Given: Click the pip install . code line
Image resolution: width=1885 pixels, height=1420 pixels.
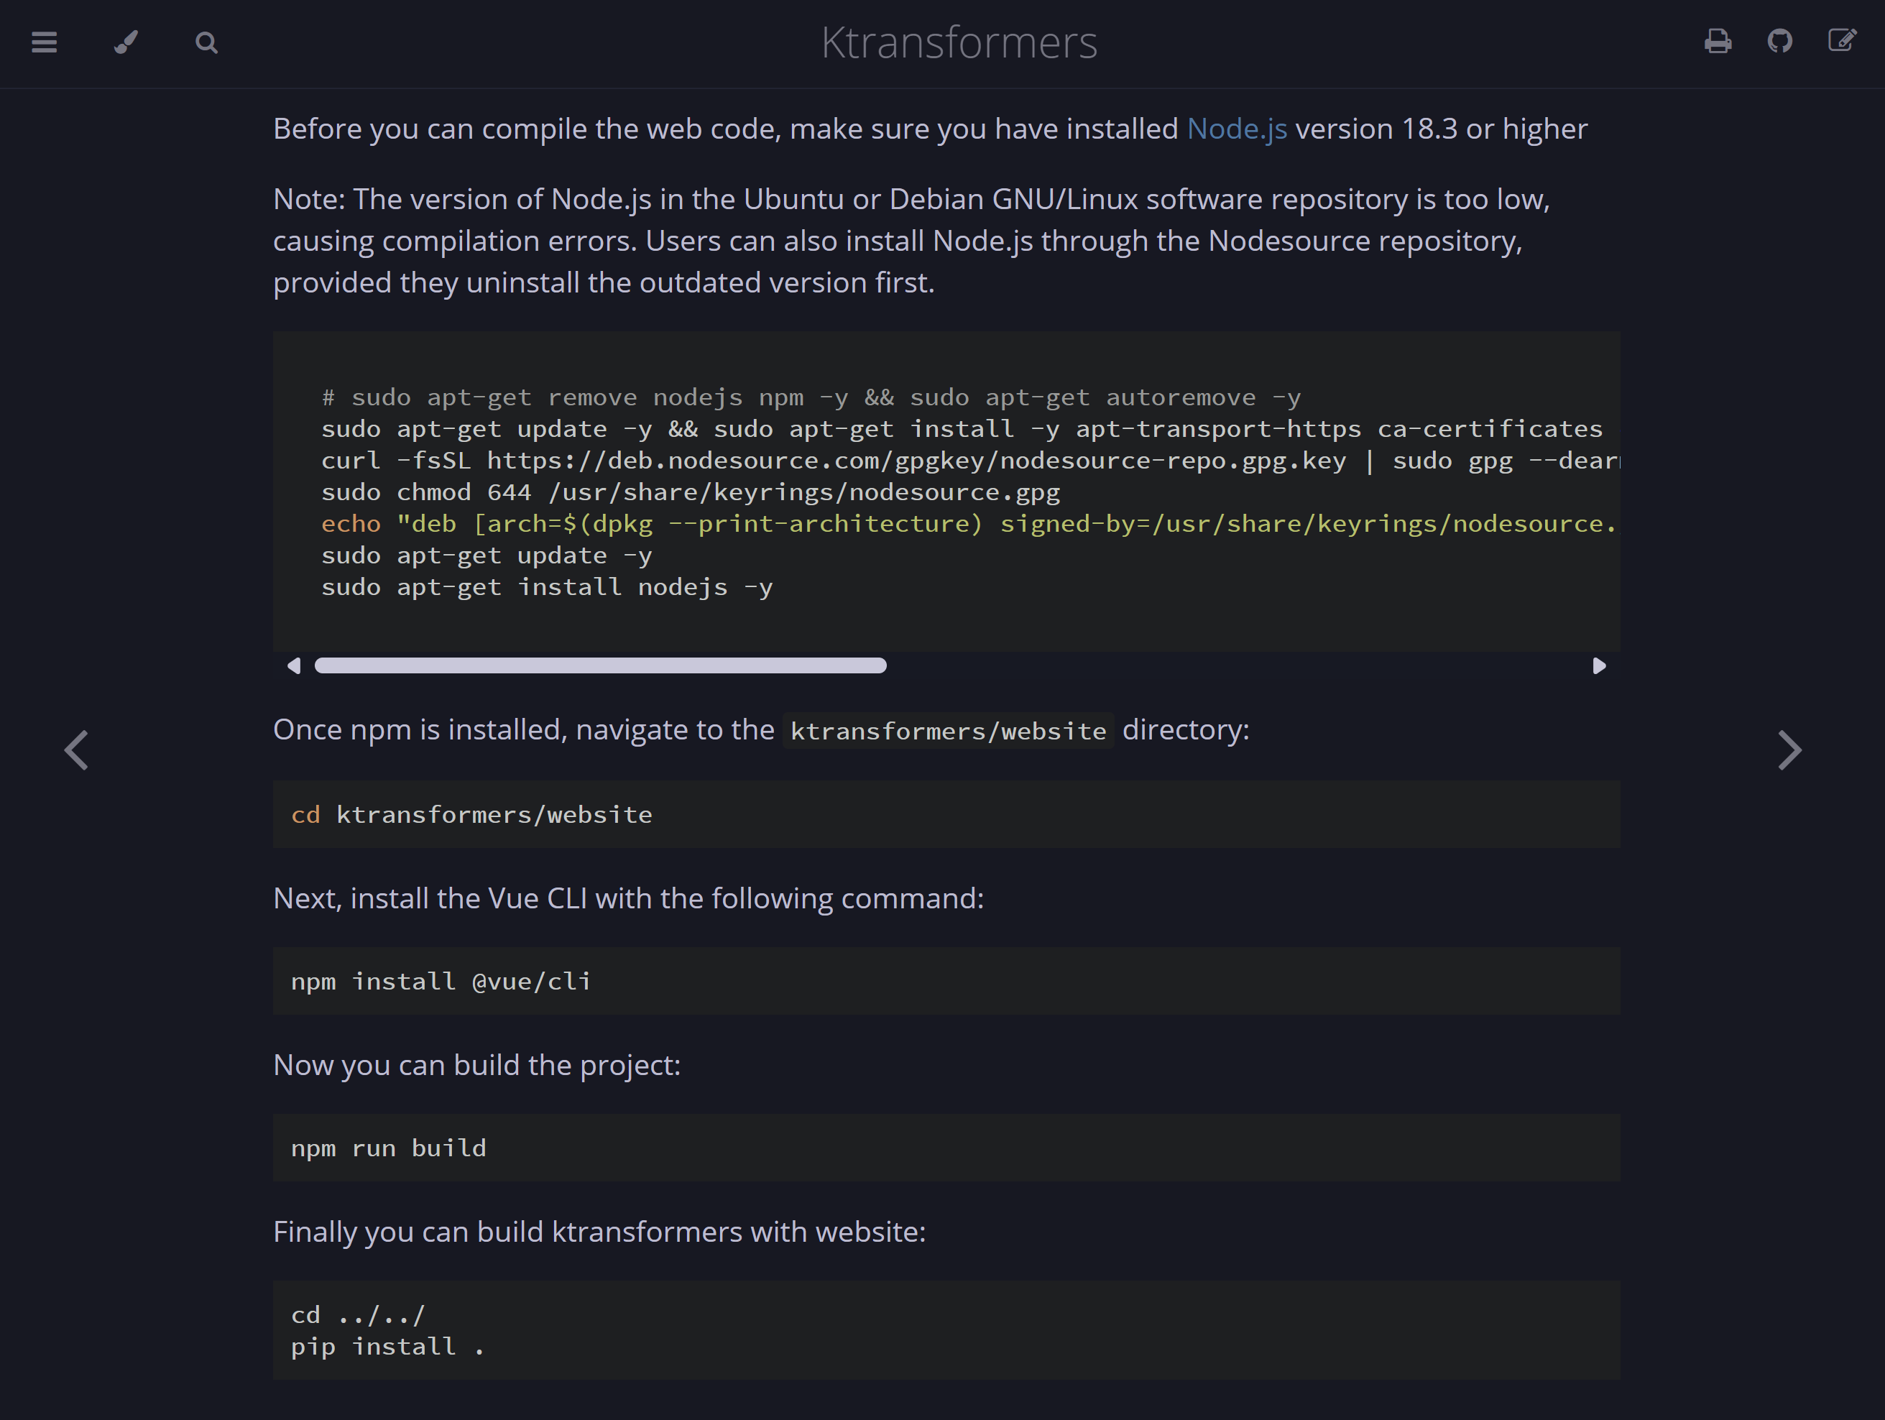Looking at the screenshot, I should tap(387, 1347).
